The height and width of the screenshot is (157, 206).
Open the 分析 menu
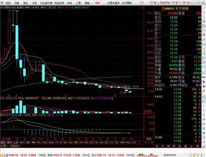click(x=34, y=3)
